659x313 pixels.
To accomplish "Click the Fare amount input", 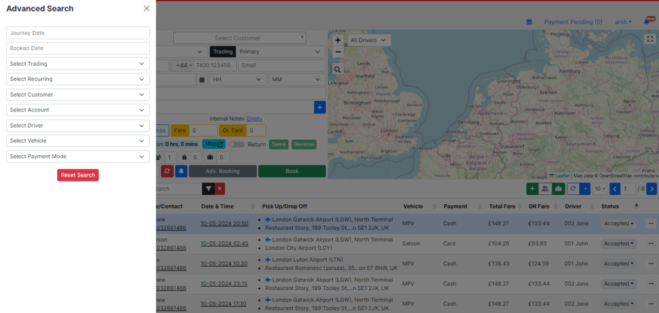I will (x=203, y=131).
